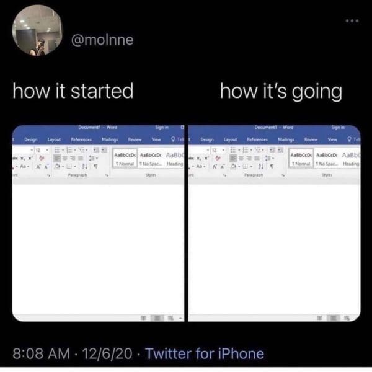This screenshot has width=372, height=372.
Task: Click Increase Indent icon in the left Word ribbon
Action: click(x=104, y=150)
